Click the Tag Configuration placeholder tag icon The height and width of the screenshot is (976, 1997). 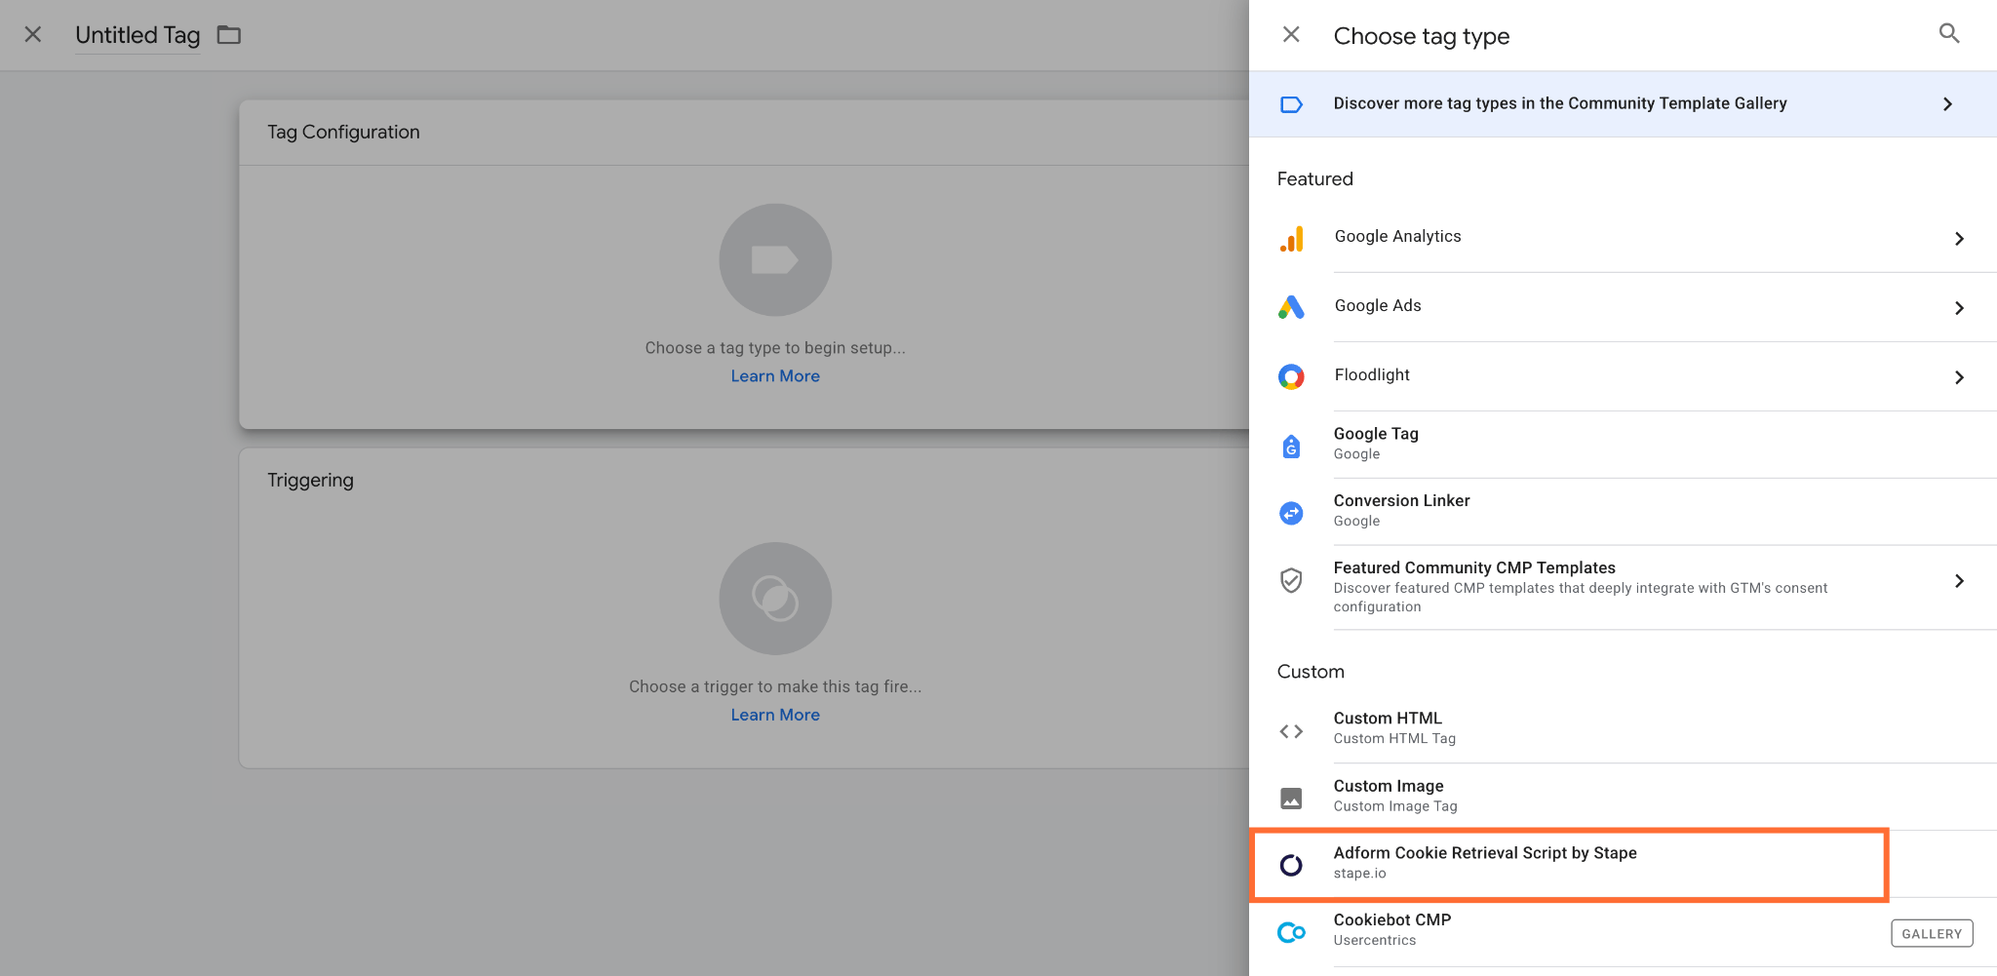(775, 259)
